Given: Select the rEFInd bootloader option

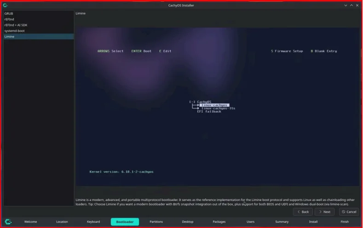Looking at the screenshot, I should [39, 19].
